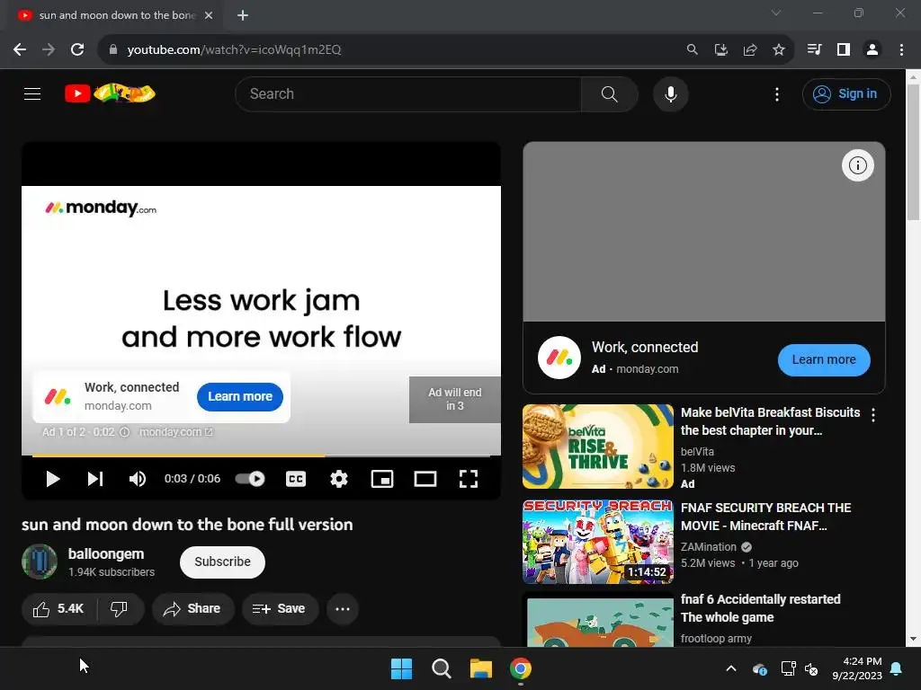Click the install app icon in address bar
This screenshot has width=921, height=690.
(720, 50)
